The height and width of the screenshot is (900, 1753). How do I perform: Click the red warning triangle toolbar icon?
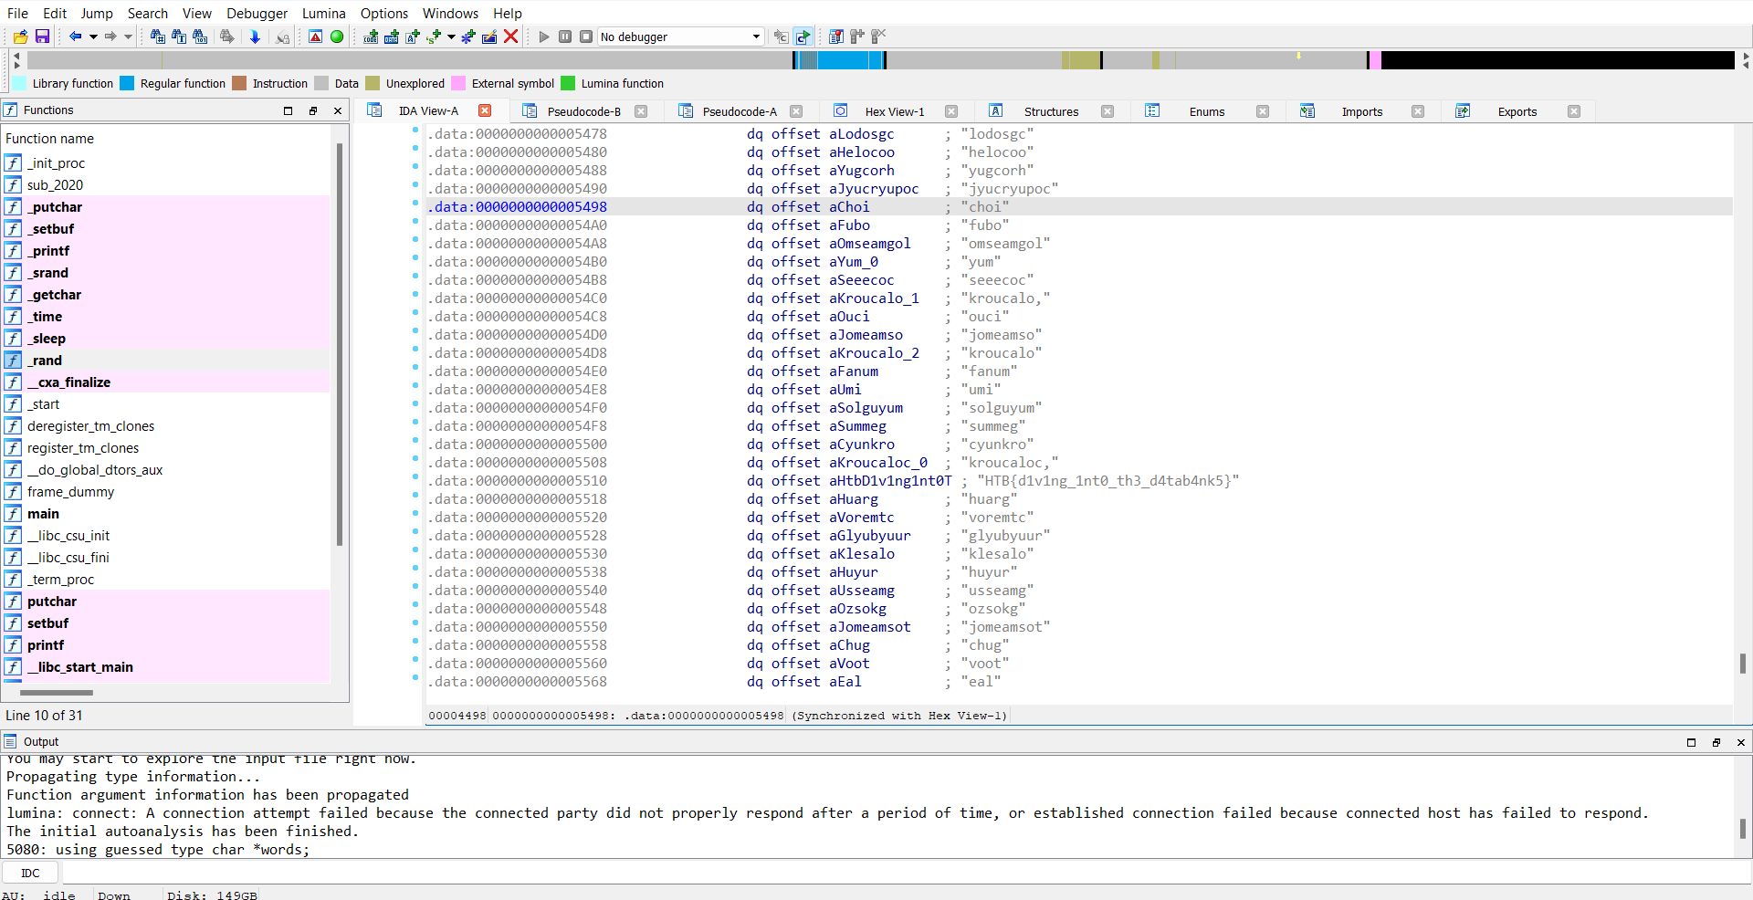pos(315,37)
